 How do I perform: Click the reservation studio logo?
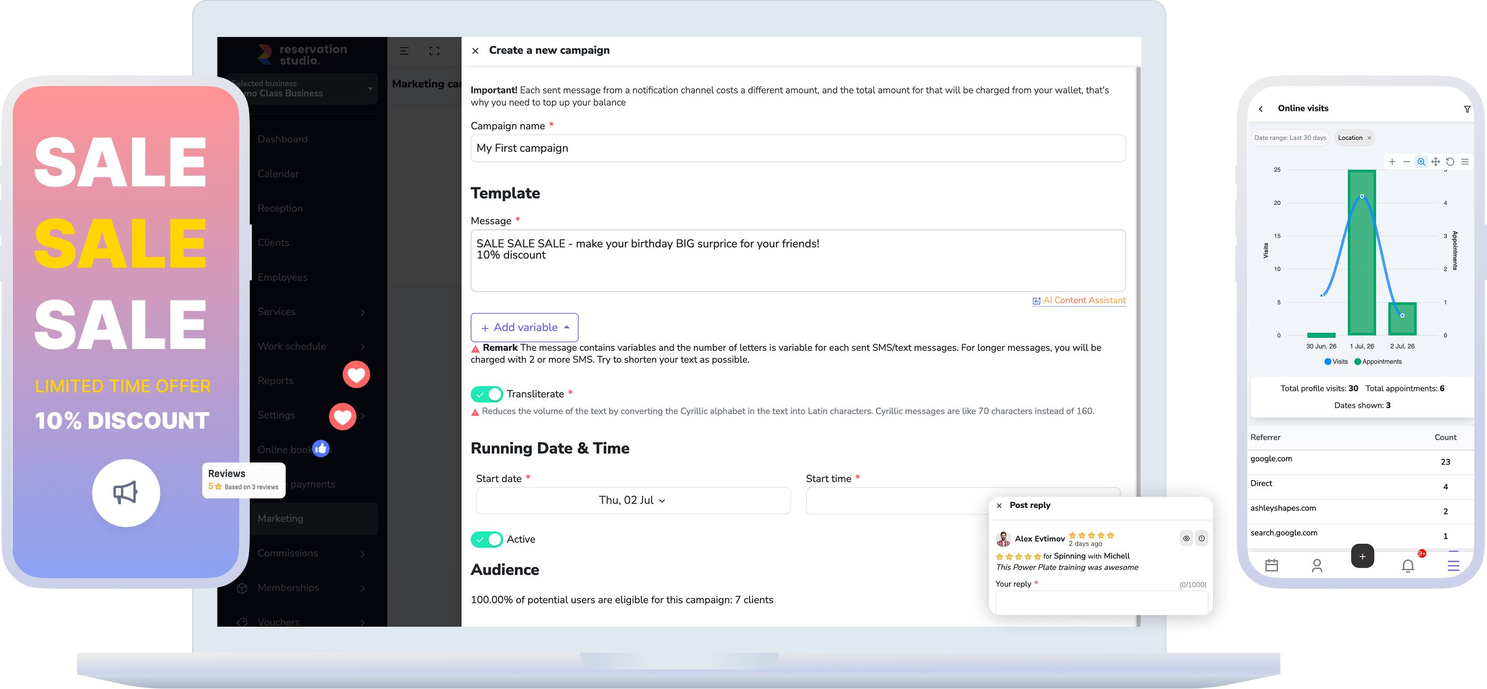pyautogui.click(x=303, y=54)
